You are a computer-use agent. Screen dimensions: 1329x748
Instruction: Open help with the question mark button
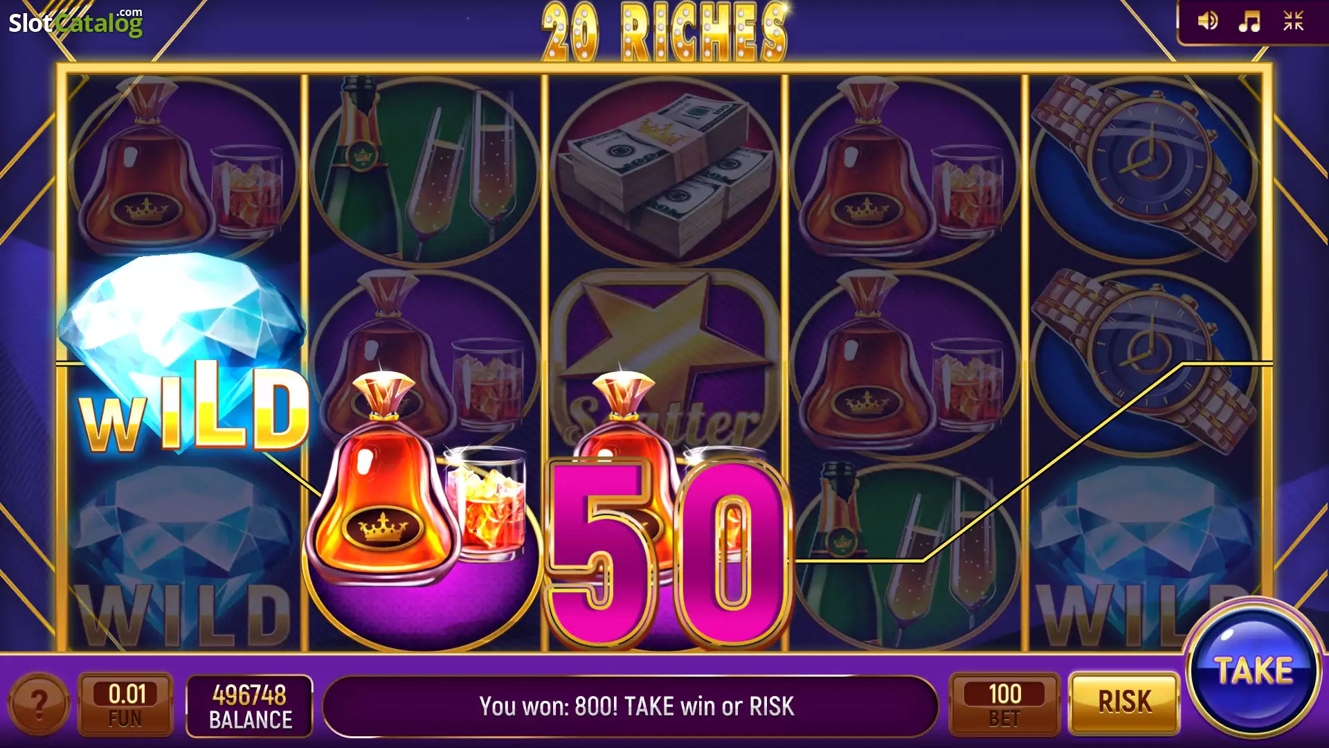click(x=39, y=704)
